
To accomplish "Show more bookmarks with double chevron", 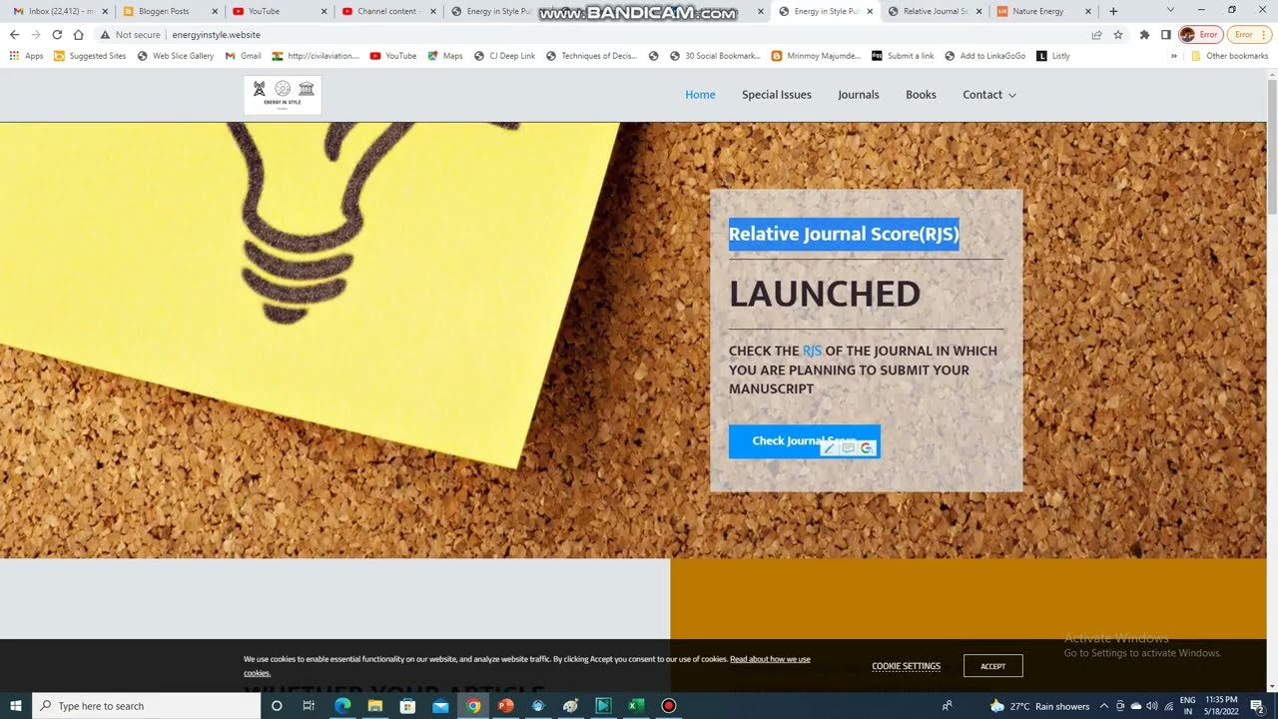I will (1174, 56).
